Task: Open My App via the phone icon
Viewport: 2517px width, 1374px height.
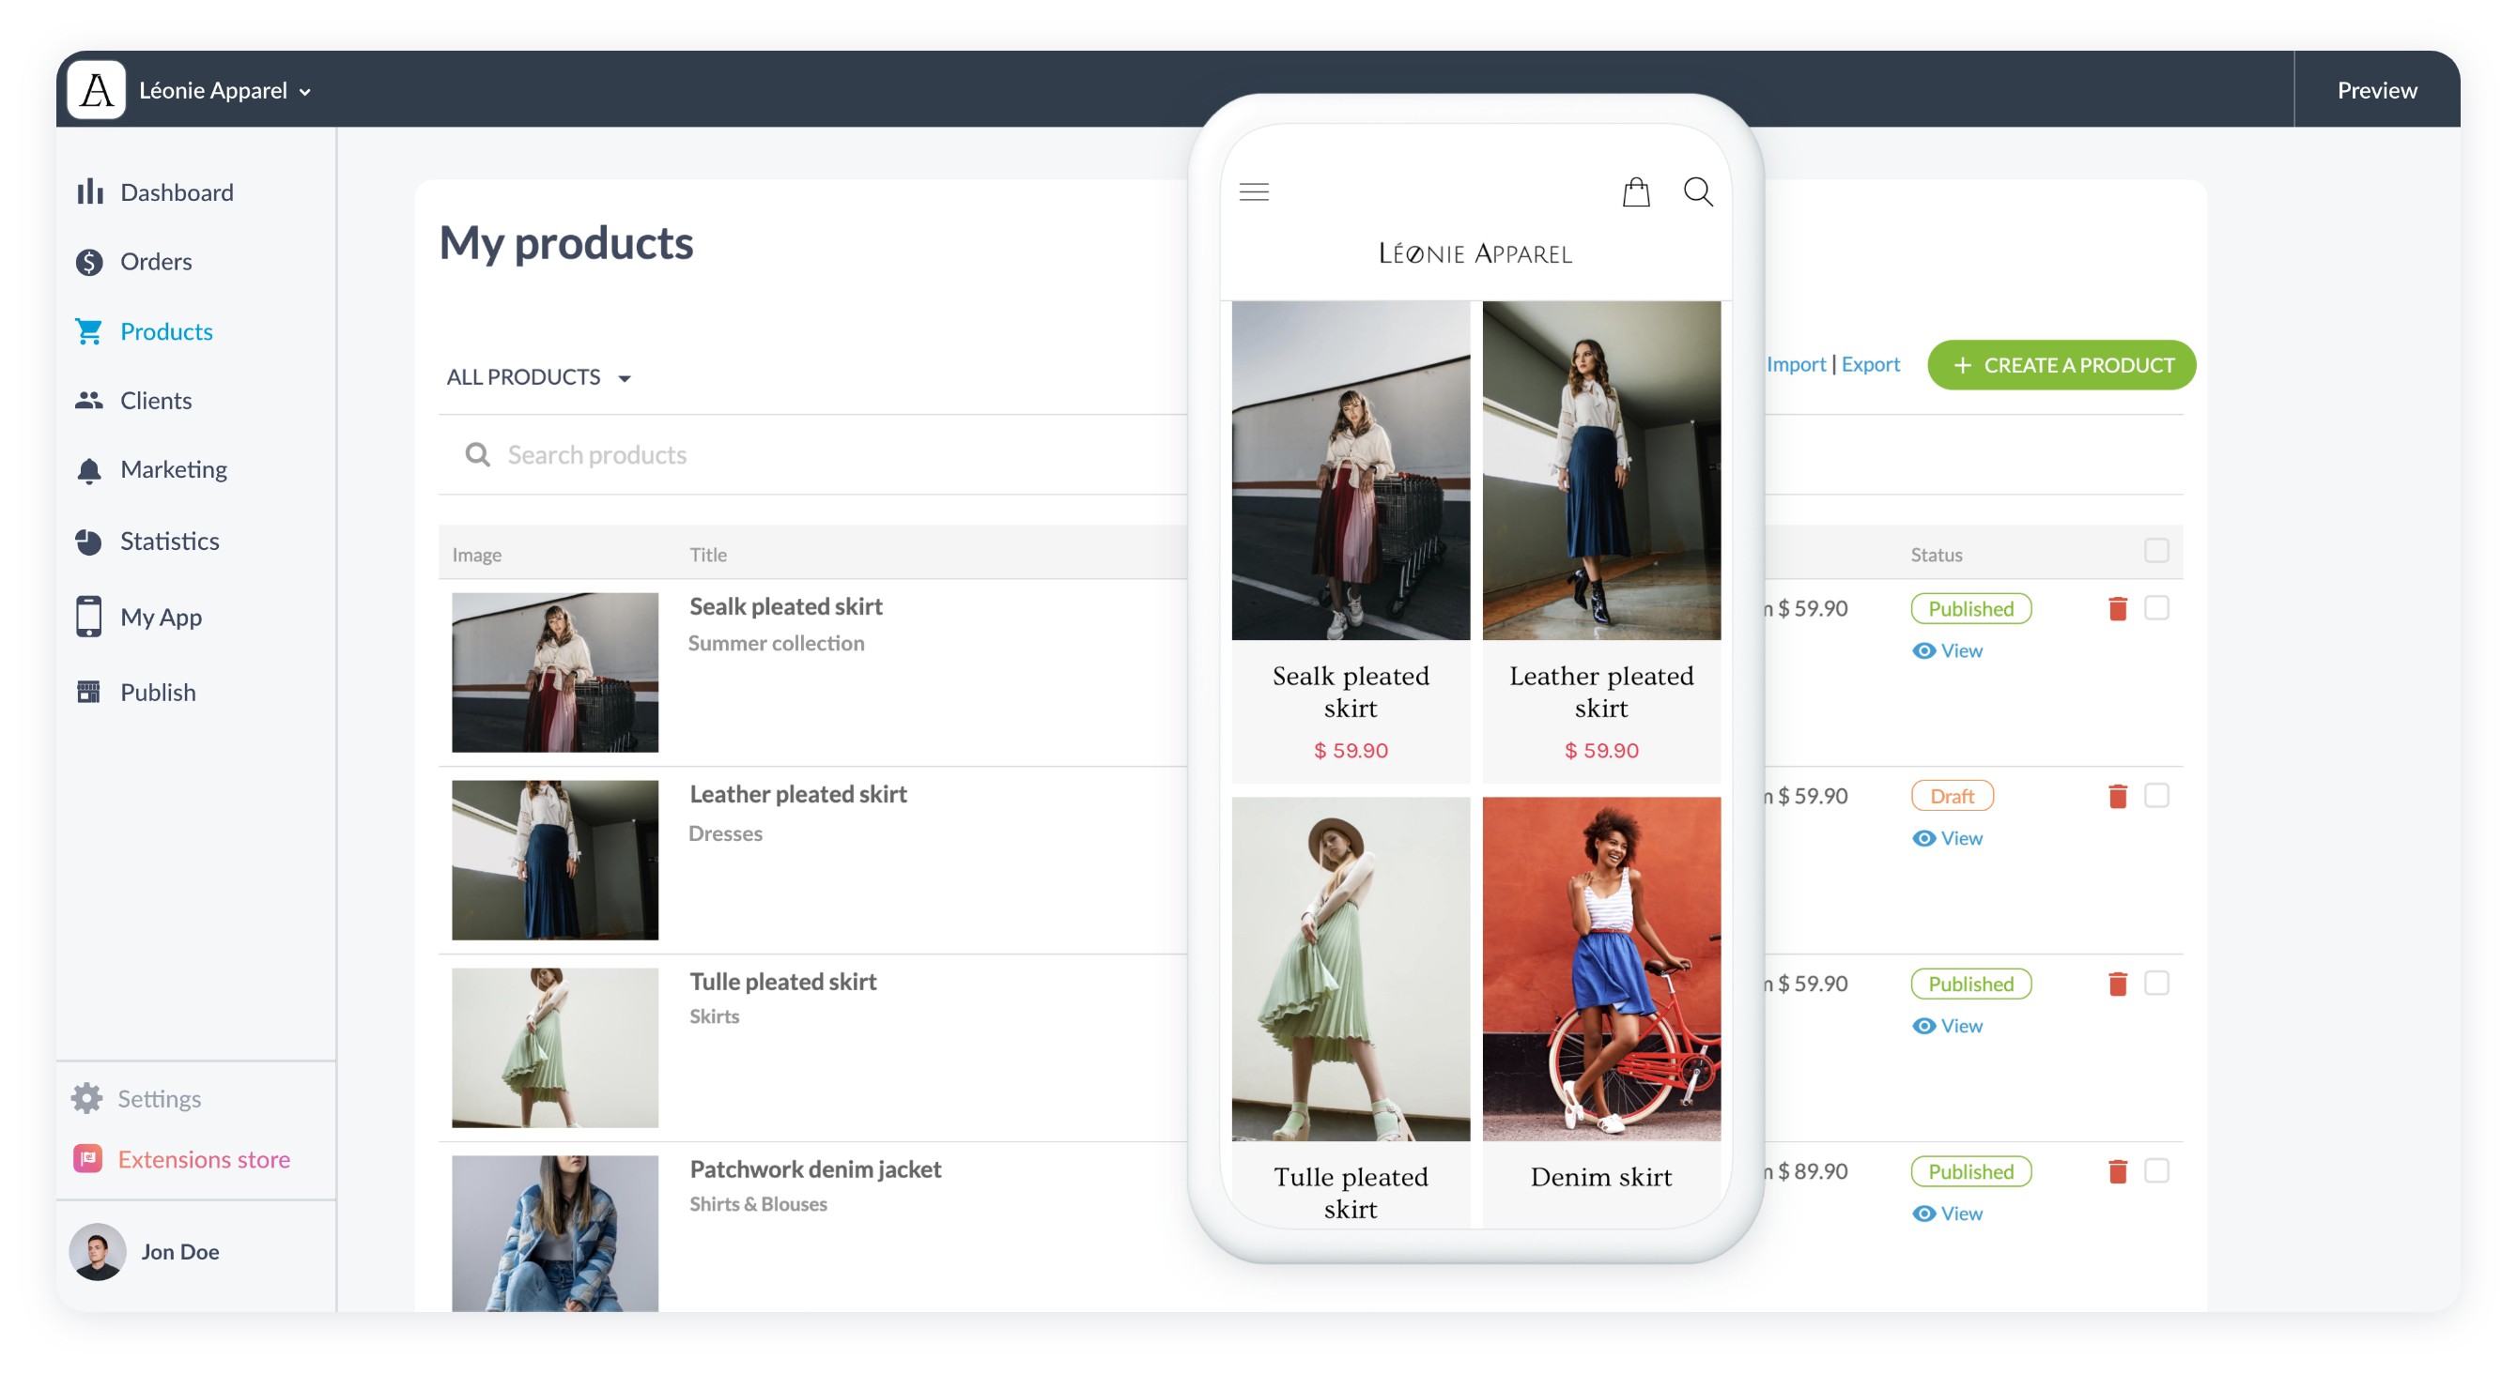Action: coord(89,617)
